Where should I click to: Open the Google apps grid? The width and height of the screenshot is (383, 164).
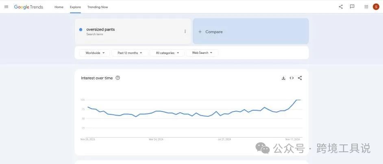(x=366, y=7)
